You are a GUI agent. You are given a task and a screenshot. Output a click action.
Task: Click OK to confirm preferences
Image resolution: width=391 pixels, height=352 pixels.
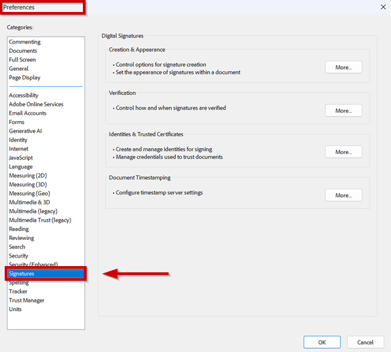(322, 342)
